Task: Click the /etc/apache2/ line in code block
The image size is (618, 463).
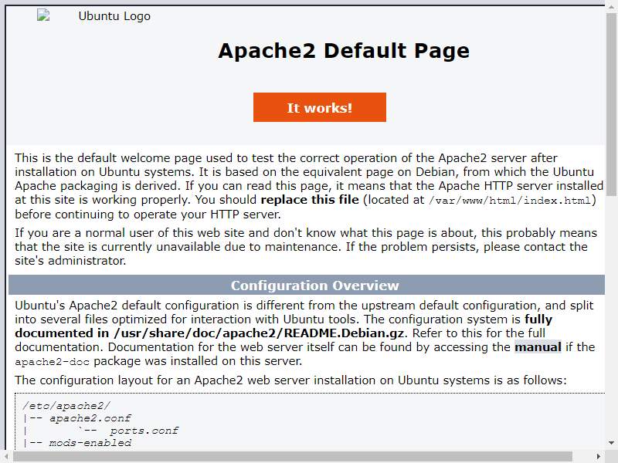Action: pyautogui.click(x=66, y=406)
